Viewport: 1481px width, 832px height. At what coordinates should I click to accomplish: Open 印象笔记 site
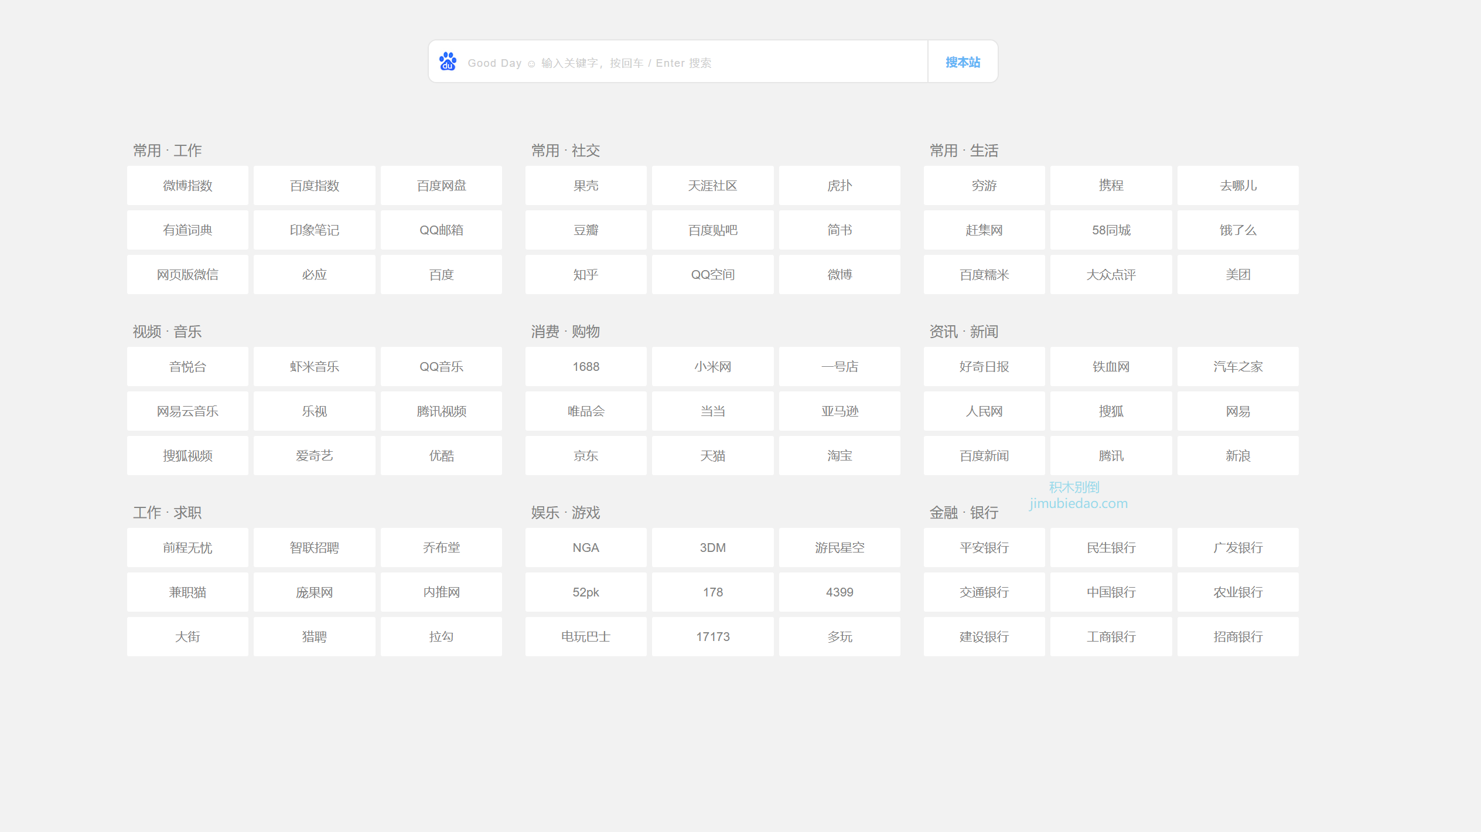[x=315, y=230]
